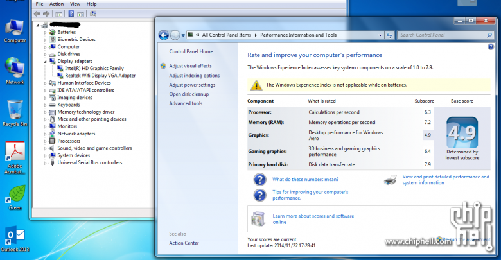Select the Realtek Wifi Display VGA Adapter device

click(x=100, y=76)
